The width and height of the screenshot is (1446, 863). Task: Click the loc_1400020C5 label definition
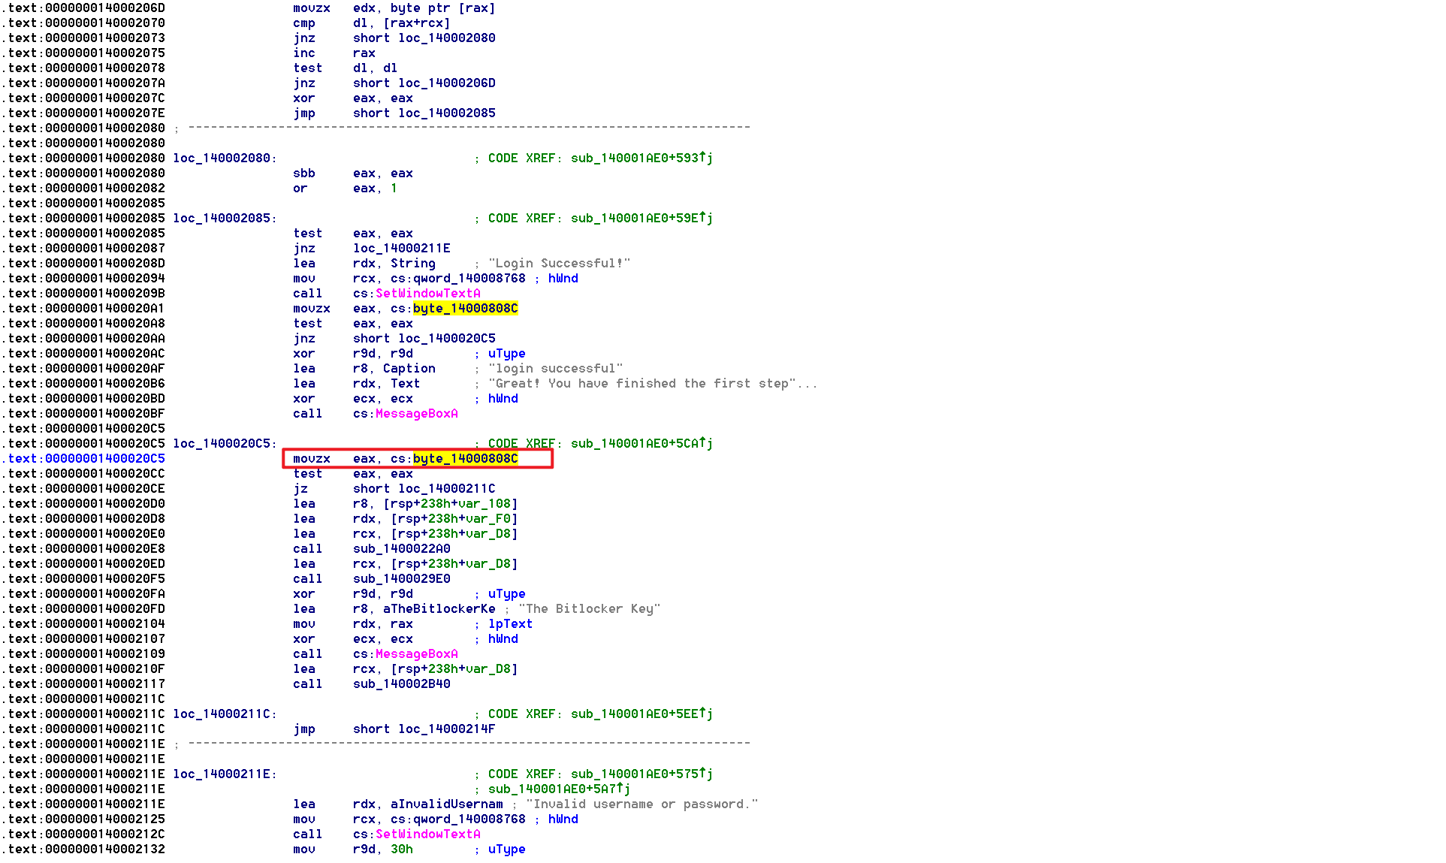click(224, 443)
